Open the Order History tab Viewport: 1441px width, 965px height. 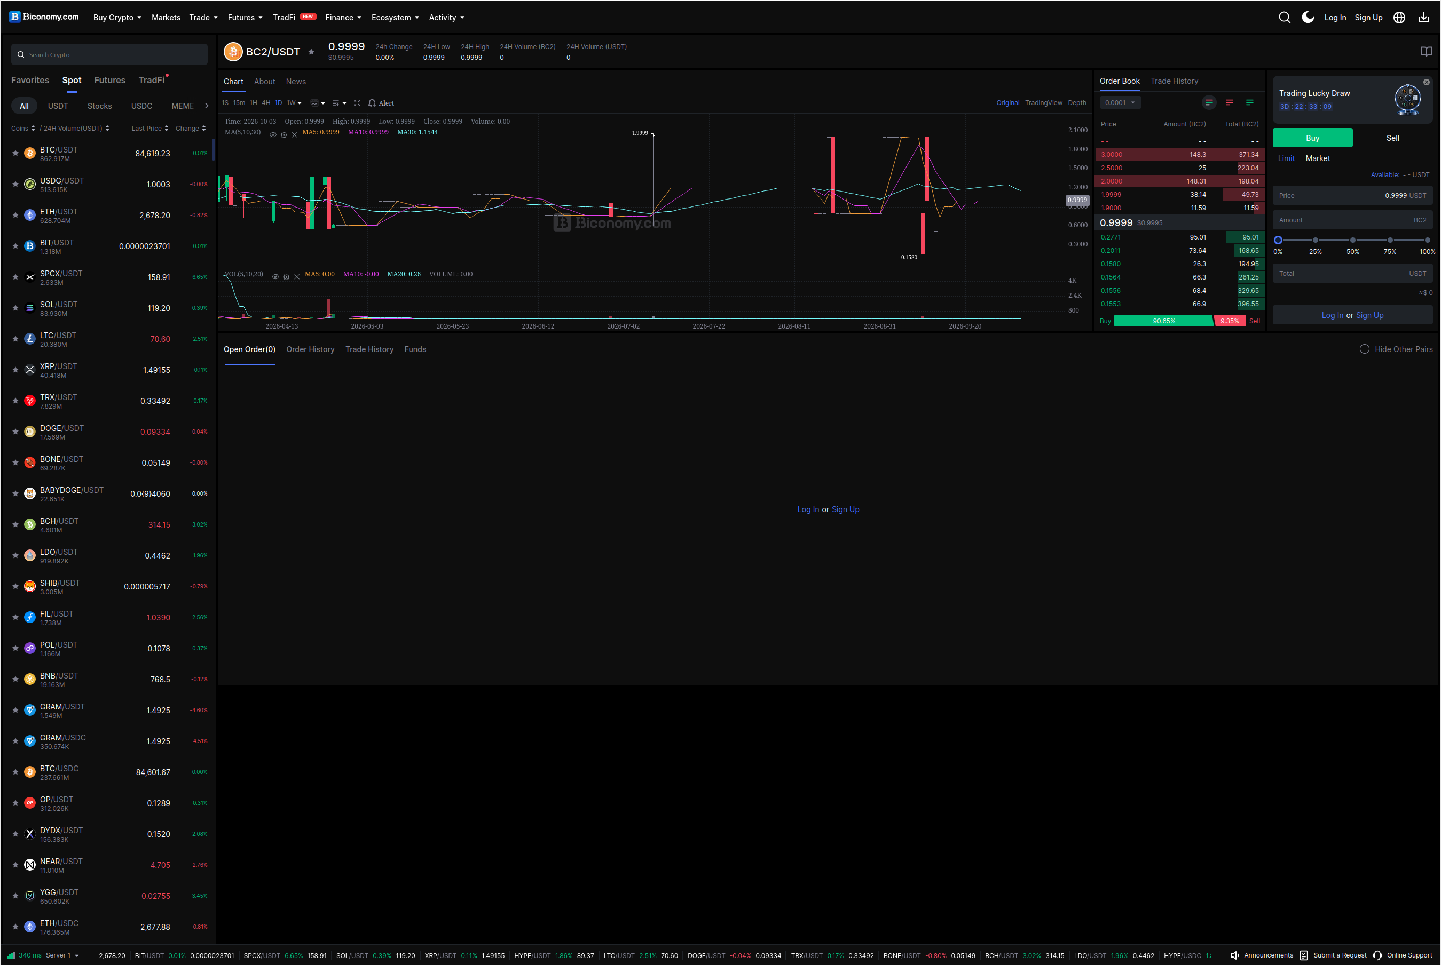[x=310, y=349]
